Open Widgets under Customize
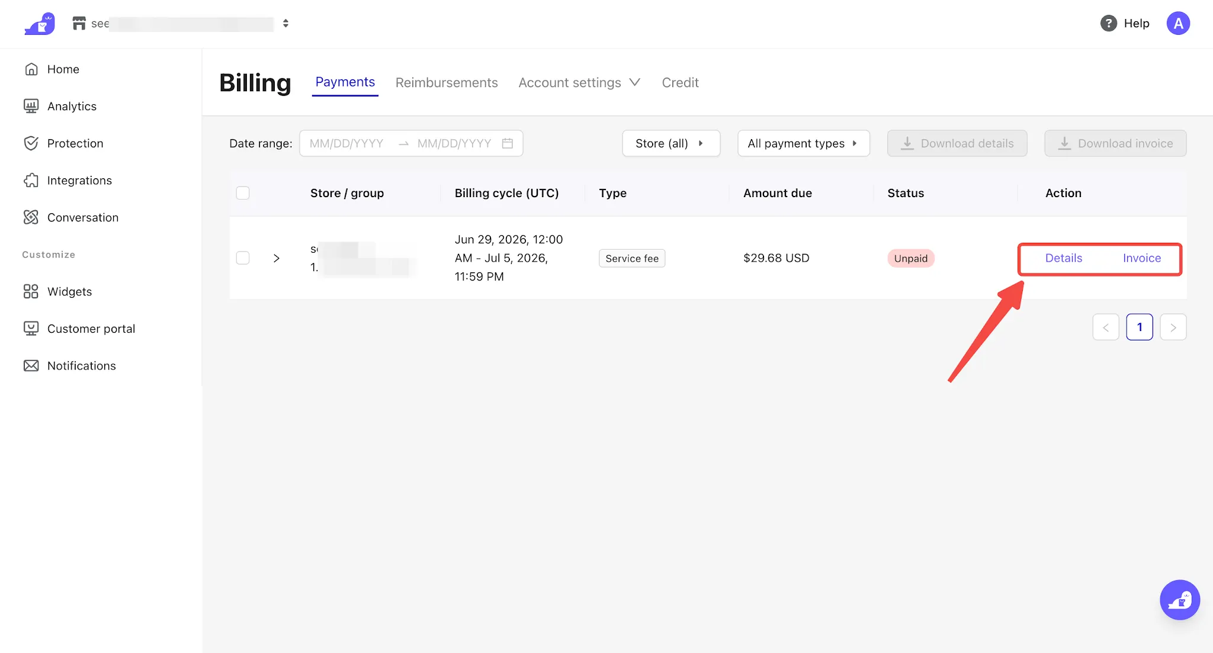This screenshot has width=1213, height=653. [69, 291]
